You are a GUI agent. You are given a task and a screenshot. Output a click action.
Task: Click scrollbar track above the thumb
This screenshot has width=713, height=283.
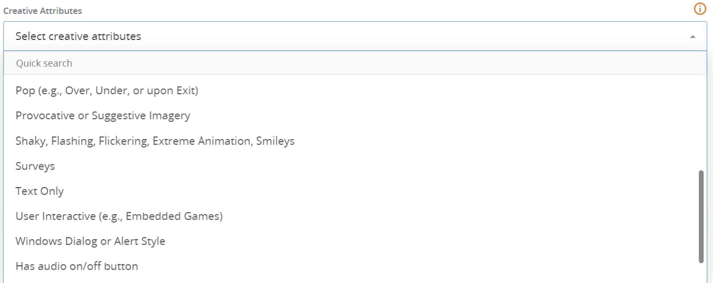coord(701,122)
